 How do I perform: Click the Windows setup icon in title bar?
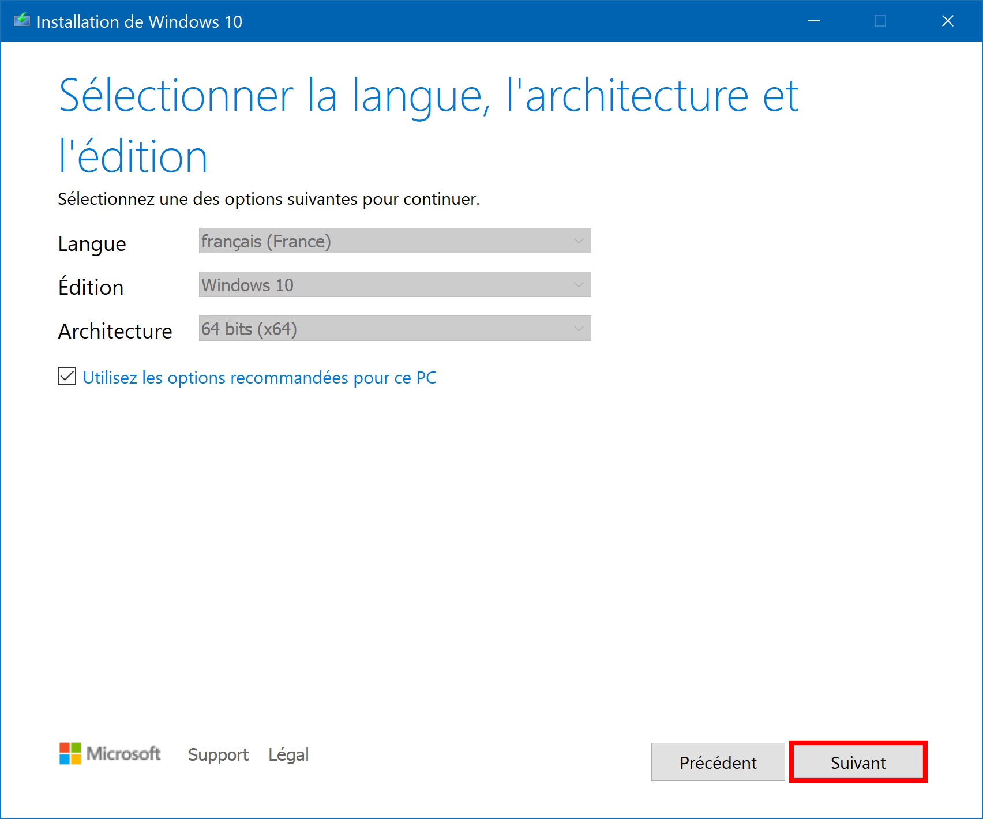click(x=22, y=21)
